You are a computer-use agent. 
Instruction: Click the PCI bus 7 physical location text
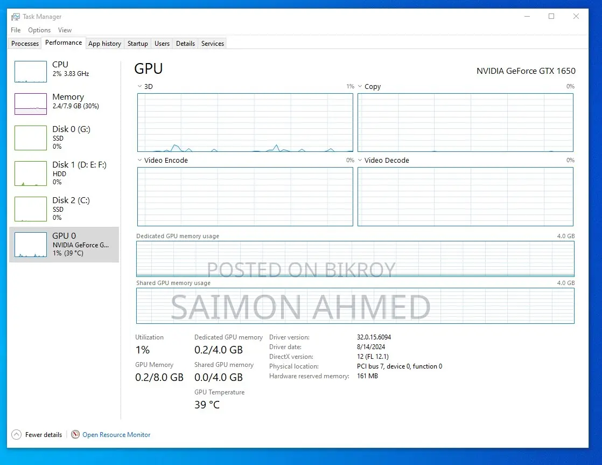[x=400, y=366]
